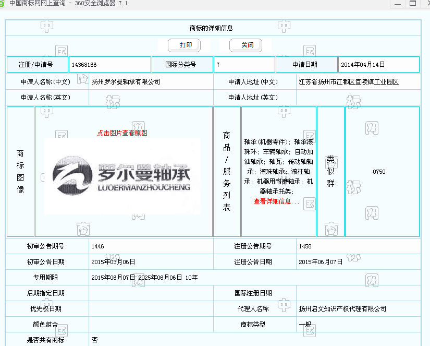The width and height of the screenshot is (430, 346).
Task: Click the 注册/申请号 label cell
Action: [36, 65]
